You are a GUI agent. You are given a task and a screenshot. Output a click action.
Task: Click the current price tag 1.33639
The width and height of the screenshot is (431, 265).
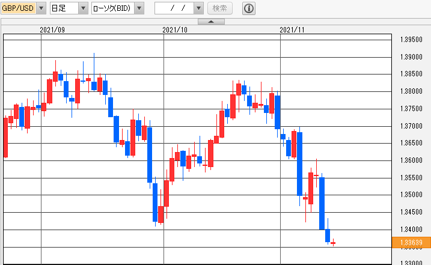[x=411, y=242]
